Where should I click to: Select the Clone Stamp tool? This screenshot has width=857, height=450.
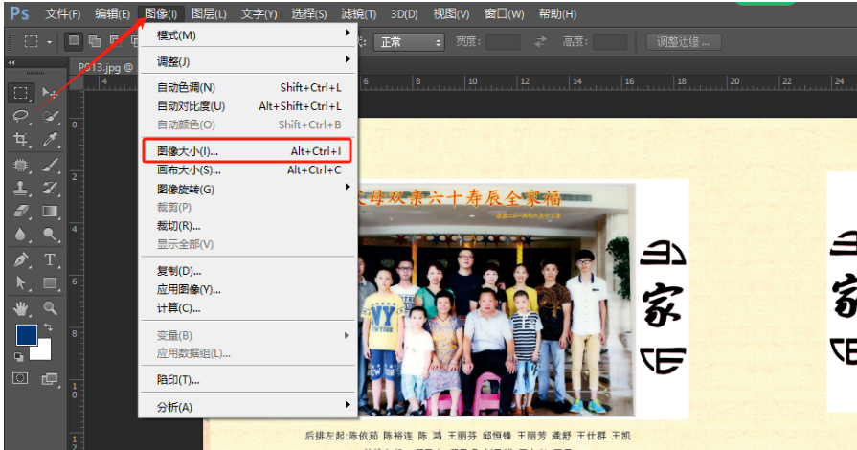(21, 188)
